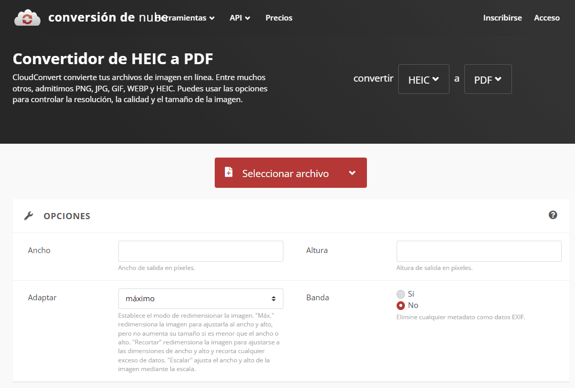This screenshot has height=388, width=575.
Task: Select the Sí radio button under Banda
Action: (401, 294)
